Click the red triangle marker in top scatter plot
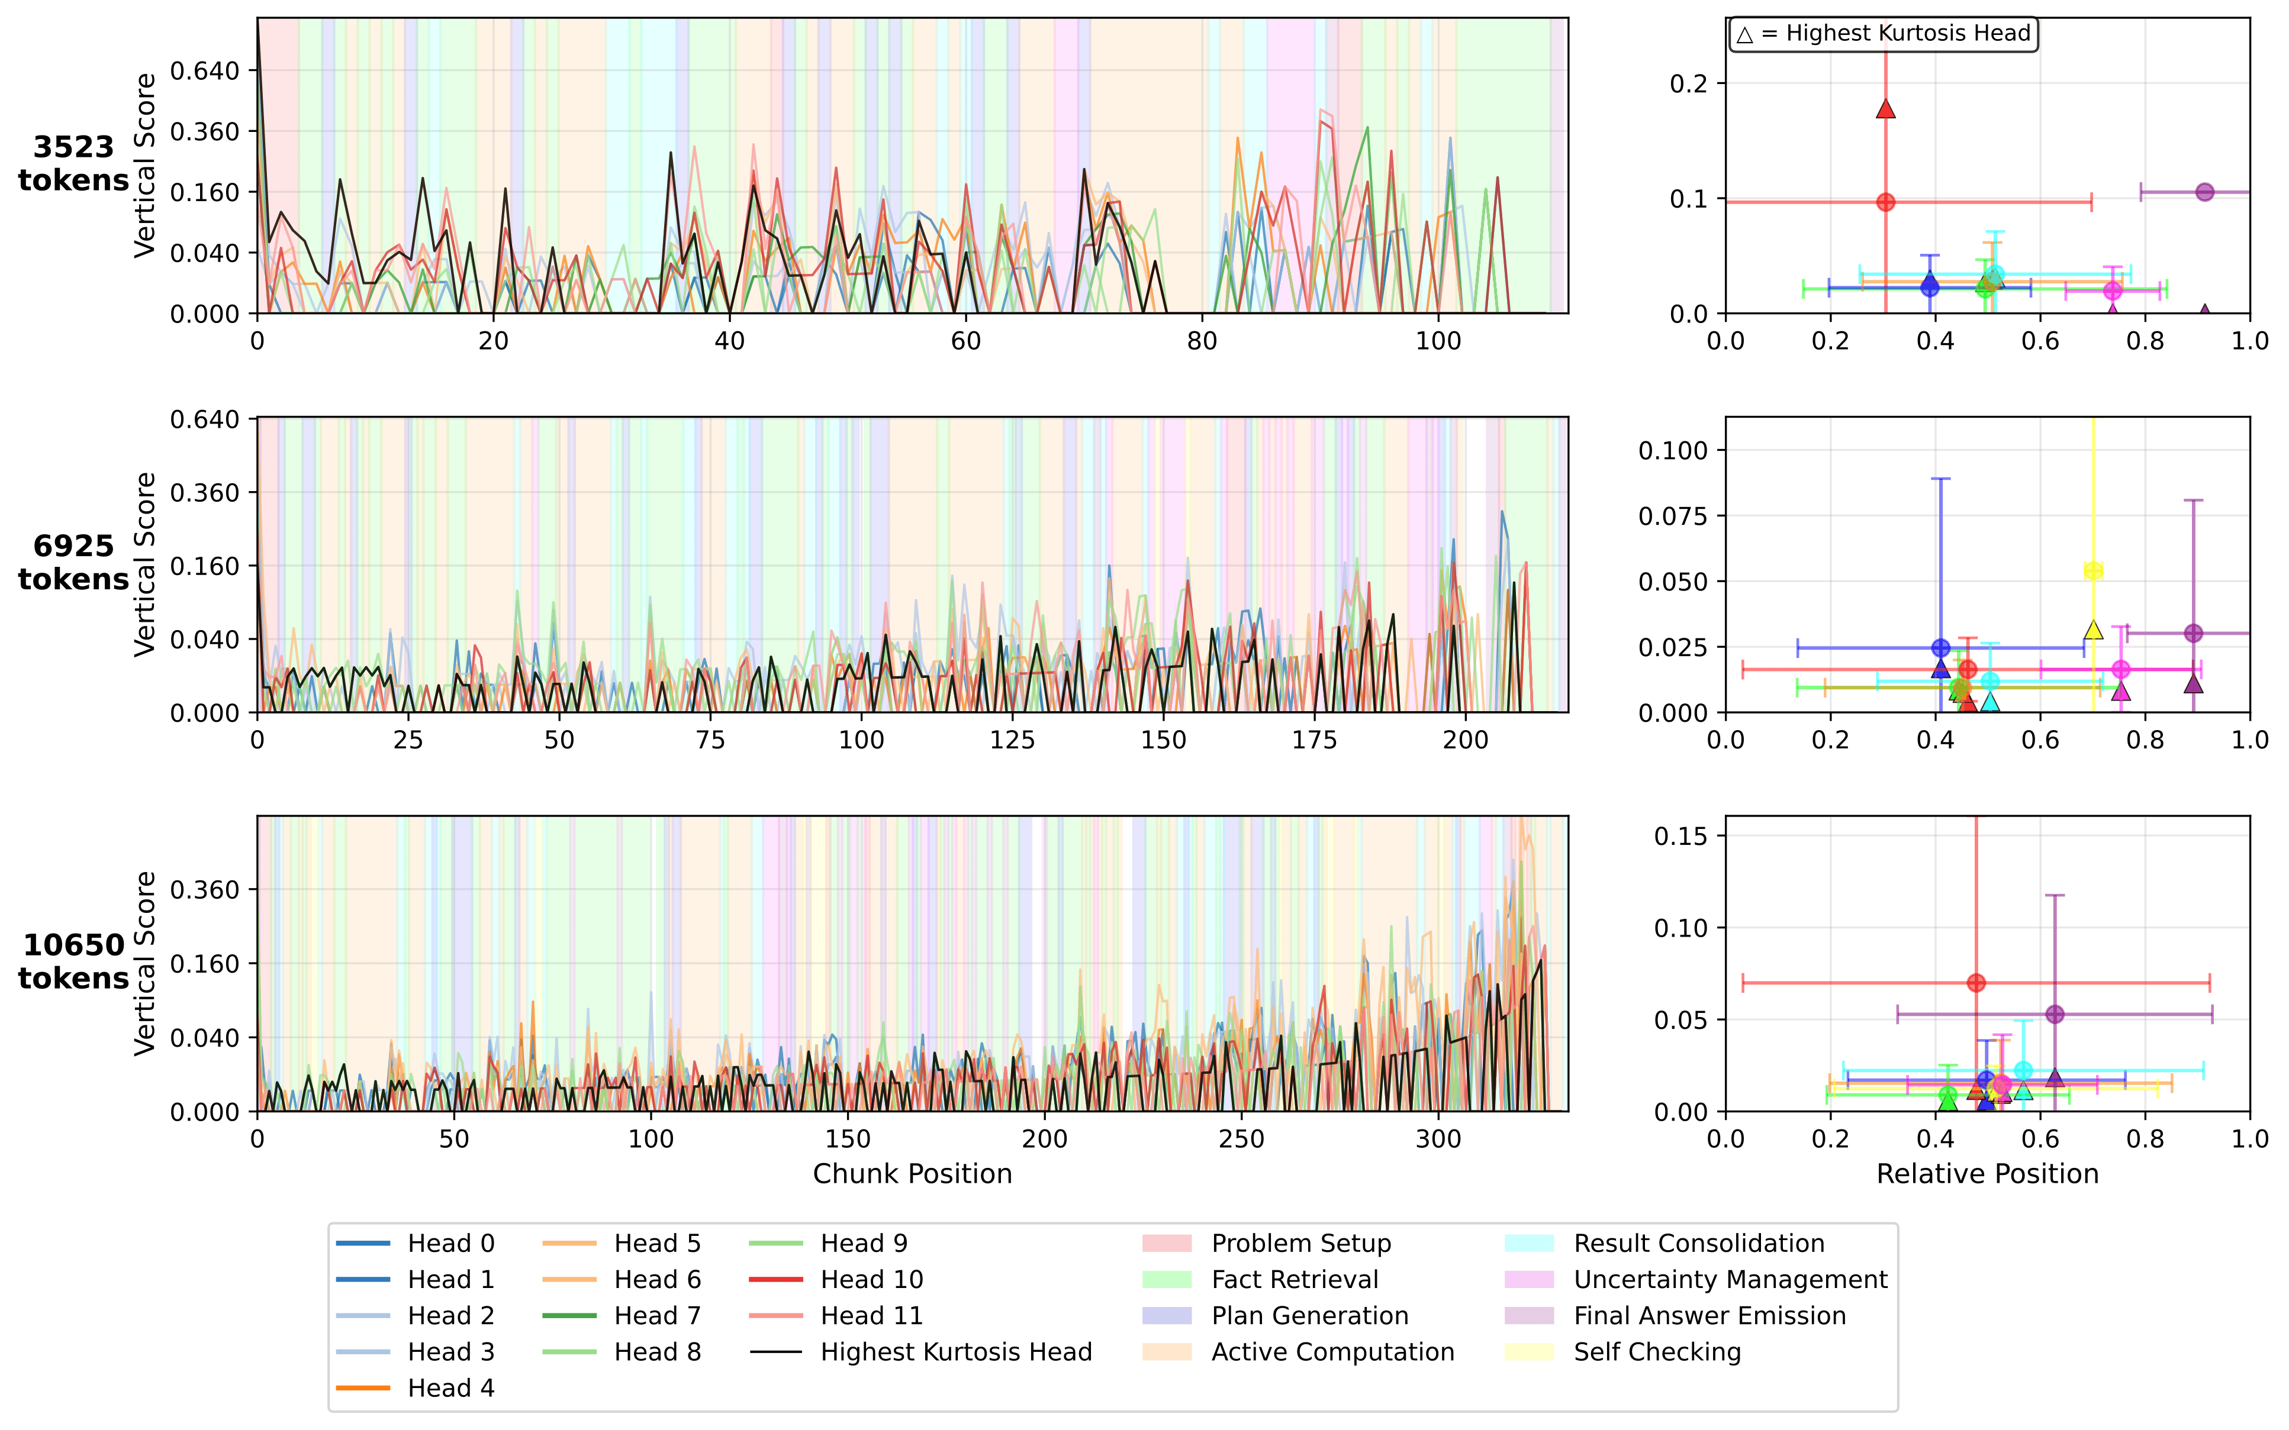 click(1885, 109)
